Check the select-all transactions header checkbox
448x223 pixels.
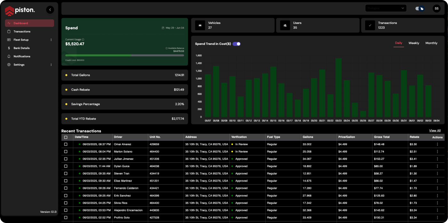(x=66, y=137)
